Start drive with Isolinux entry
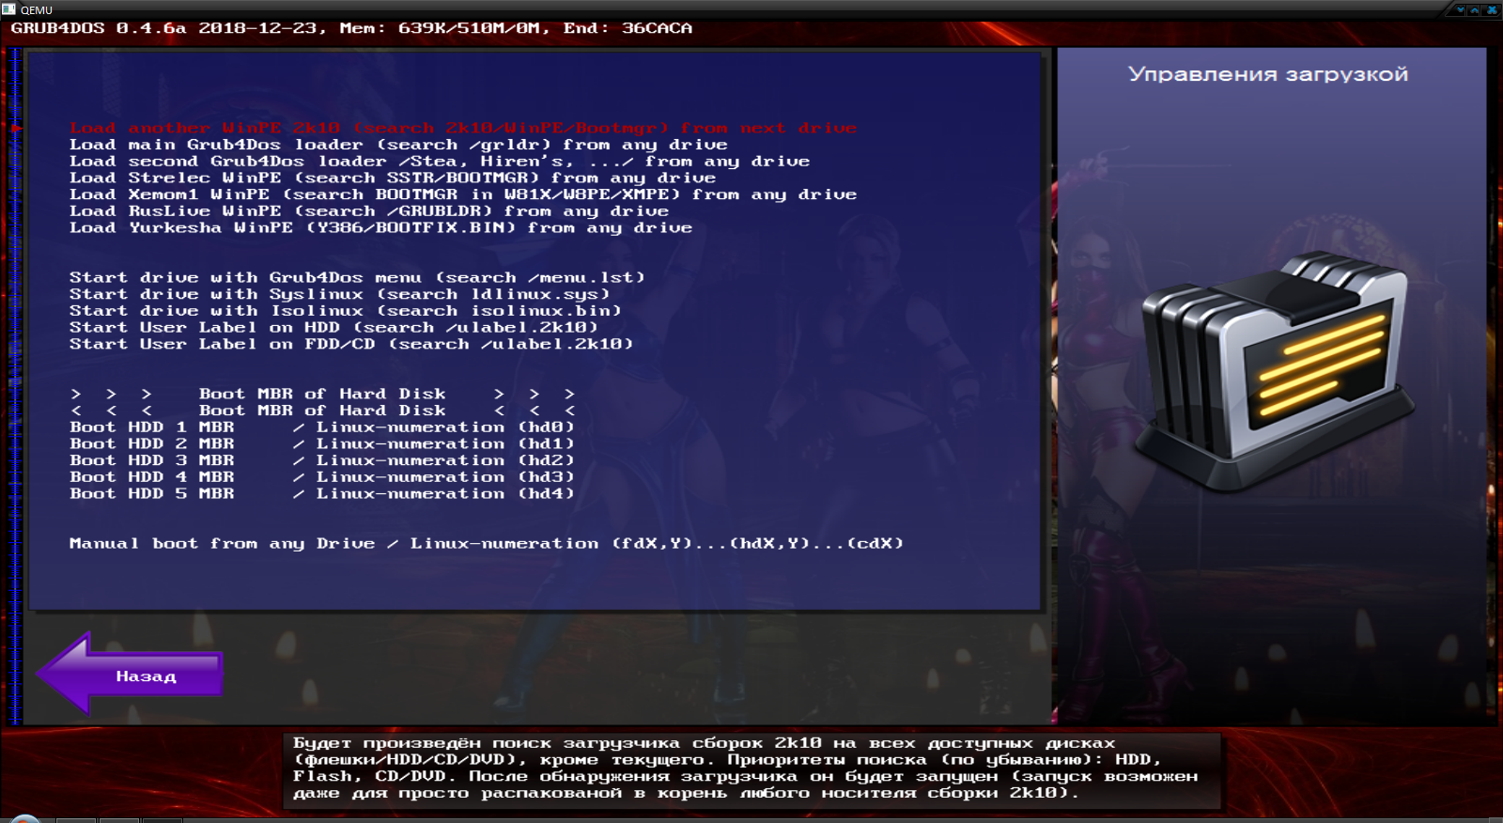1503x823 pixels. pos(346,311)
